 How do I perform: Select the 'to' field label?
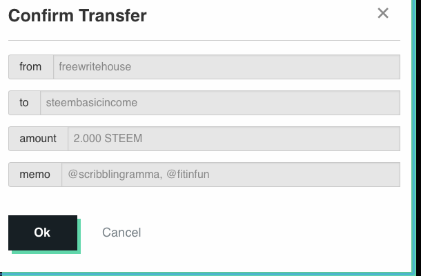pyautogui.click(x=24, y=103)
